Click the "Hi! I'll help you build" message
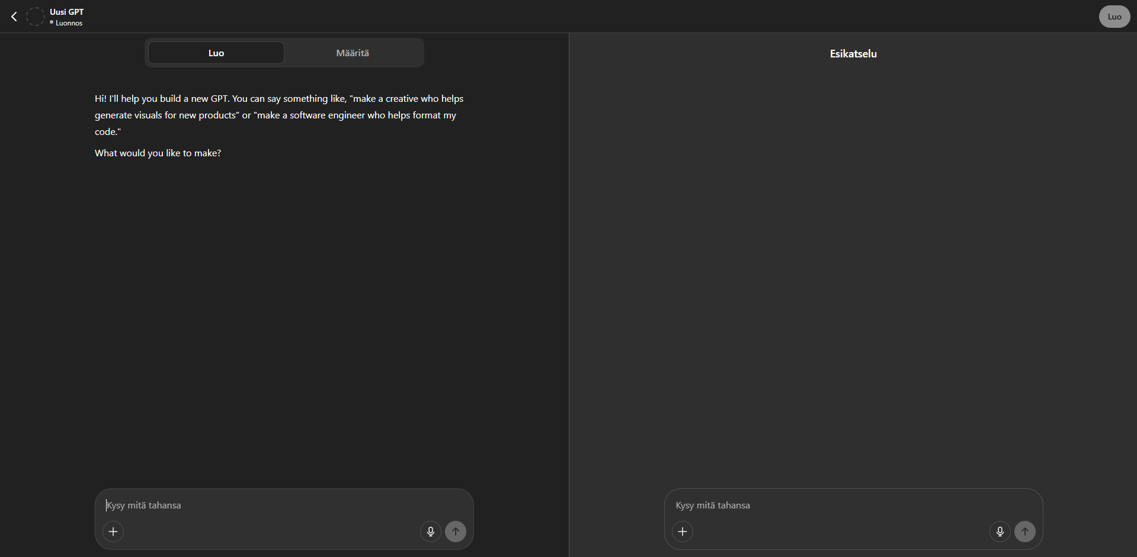Viewport: 1137px width, 557px height. pos(279,115)
